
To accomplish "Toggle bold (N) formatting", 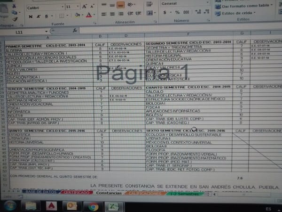I will point(31,16).
